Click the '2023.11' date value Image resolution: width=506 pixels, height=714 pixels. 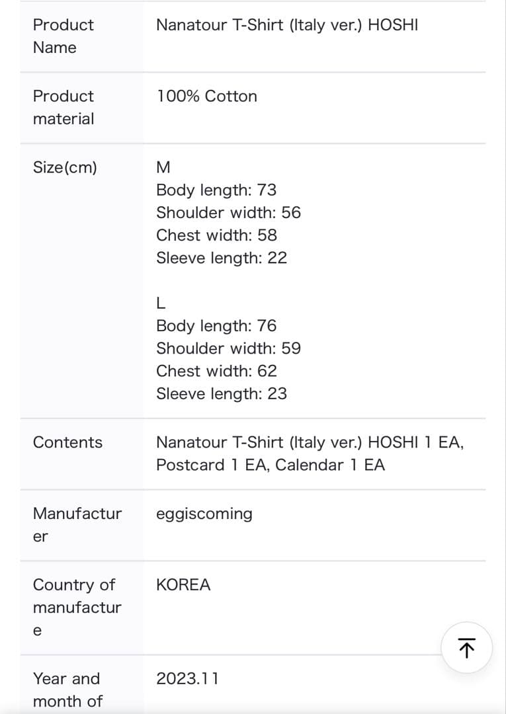point(187,678)
